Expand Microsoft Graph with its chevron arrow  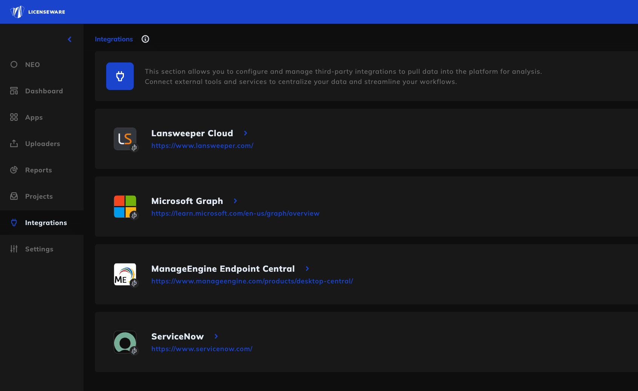235,201
